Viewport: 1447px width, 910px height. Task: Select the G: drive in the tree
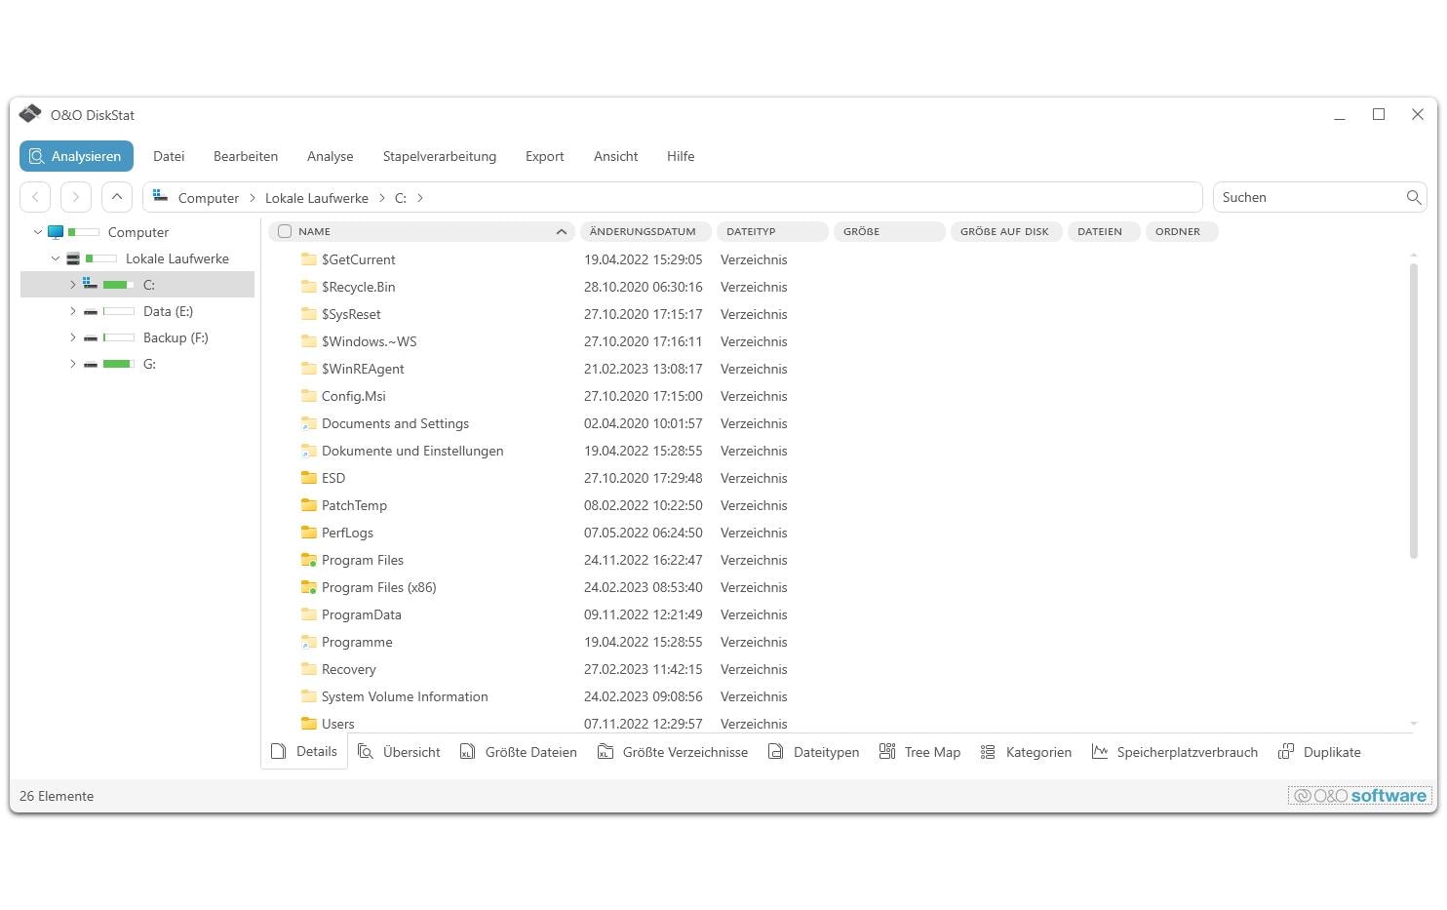coord(149,364)
